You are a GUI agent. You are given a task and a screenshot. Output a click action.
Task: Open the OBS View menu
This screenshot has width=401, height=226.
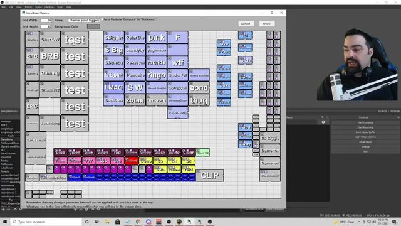tap(19, 7)
